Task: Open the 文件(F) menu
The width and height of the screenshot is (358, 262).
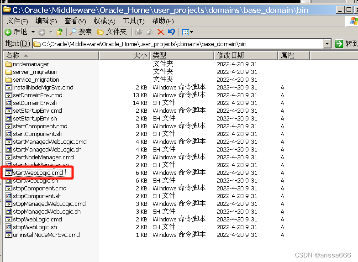Action: coord(17,21)
